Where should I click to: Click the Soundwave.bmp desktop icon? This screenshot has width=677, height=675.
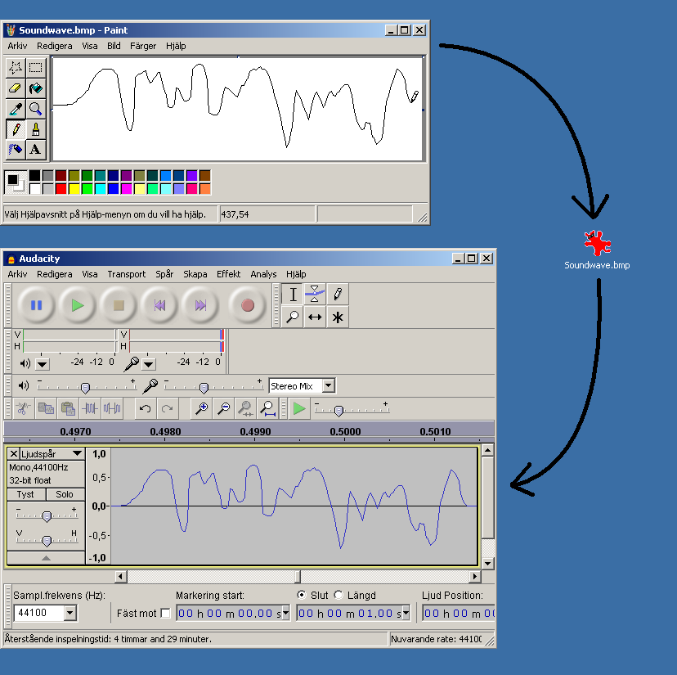[597, 250]
